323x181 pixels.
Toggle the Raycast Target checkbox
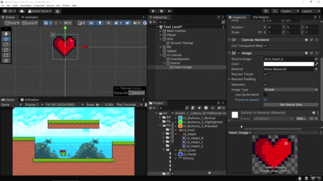pyautogui.click(x=265, y=74)
